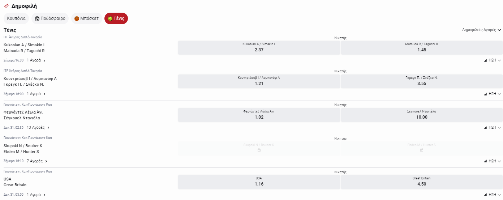Image resolution: width=503 pixels, height=200 pixels.
Task: Expand H2H chevron for USA vs Great Britain
Action: pyautogui.click(x=499, y=195)
